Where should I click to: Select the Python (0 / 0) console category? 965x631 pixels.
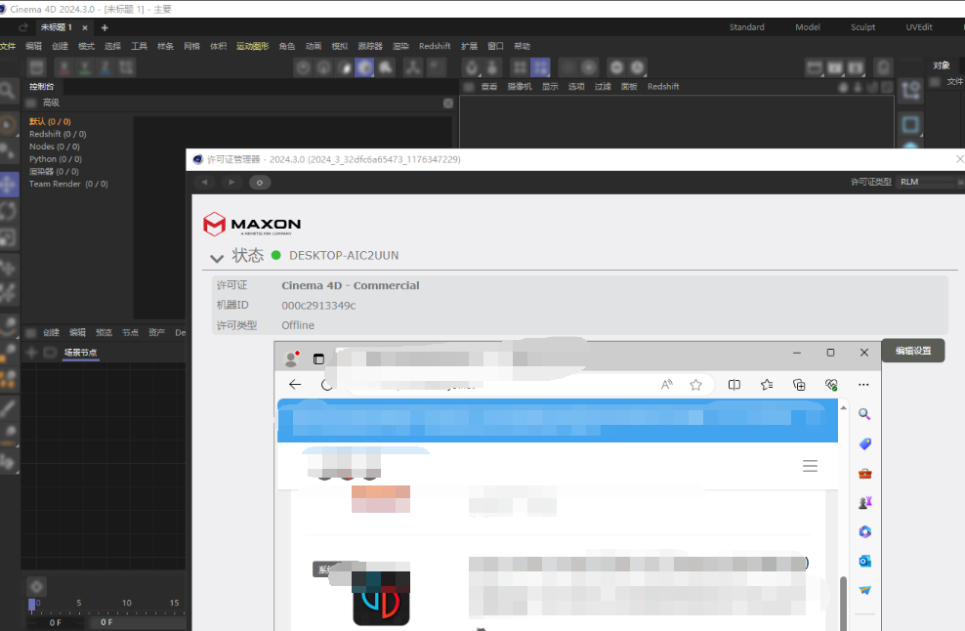[56, 159]
